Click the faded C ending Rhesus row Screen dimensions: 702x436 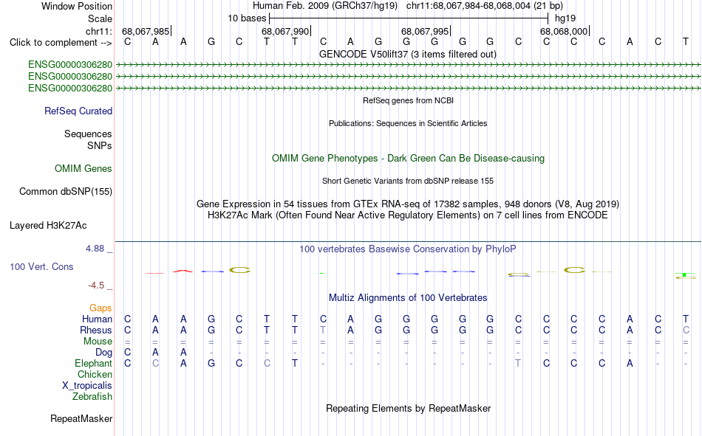(686, 330)
